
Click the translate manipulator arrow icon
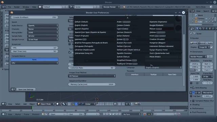point(76,104)
